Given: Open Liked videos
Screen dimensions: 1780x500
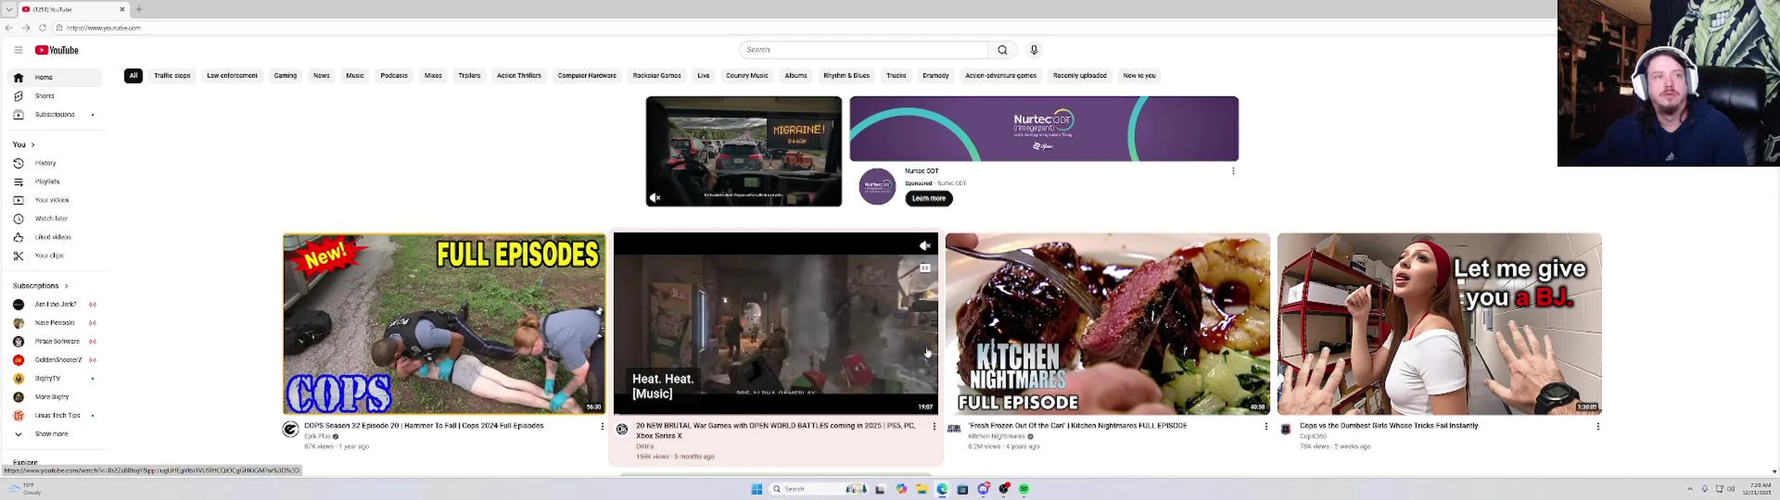Looking at the screenshot, I should pyautogui.click(x=55, y=237).
